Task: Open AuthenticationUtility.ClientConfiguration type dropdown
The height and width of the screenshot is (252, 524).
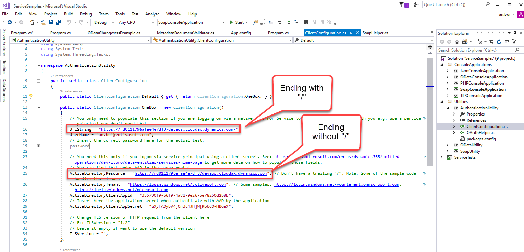Action: point(222,40)
